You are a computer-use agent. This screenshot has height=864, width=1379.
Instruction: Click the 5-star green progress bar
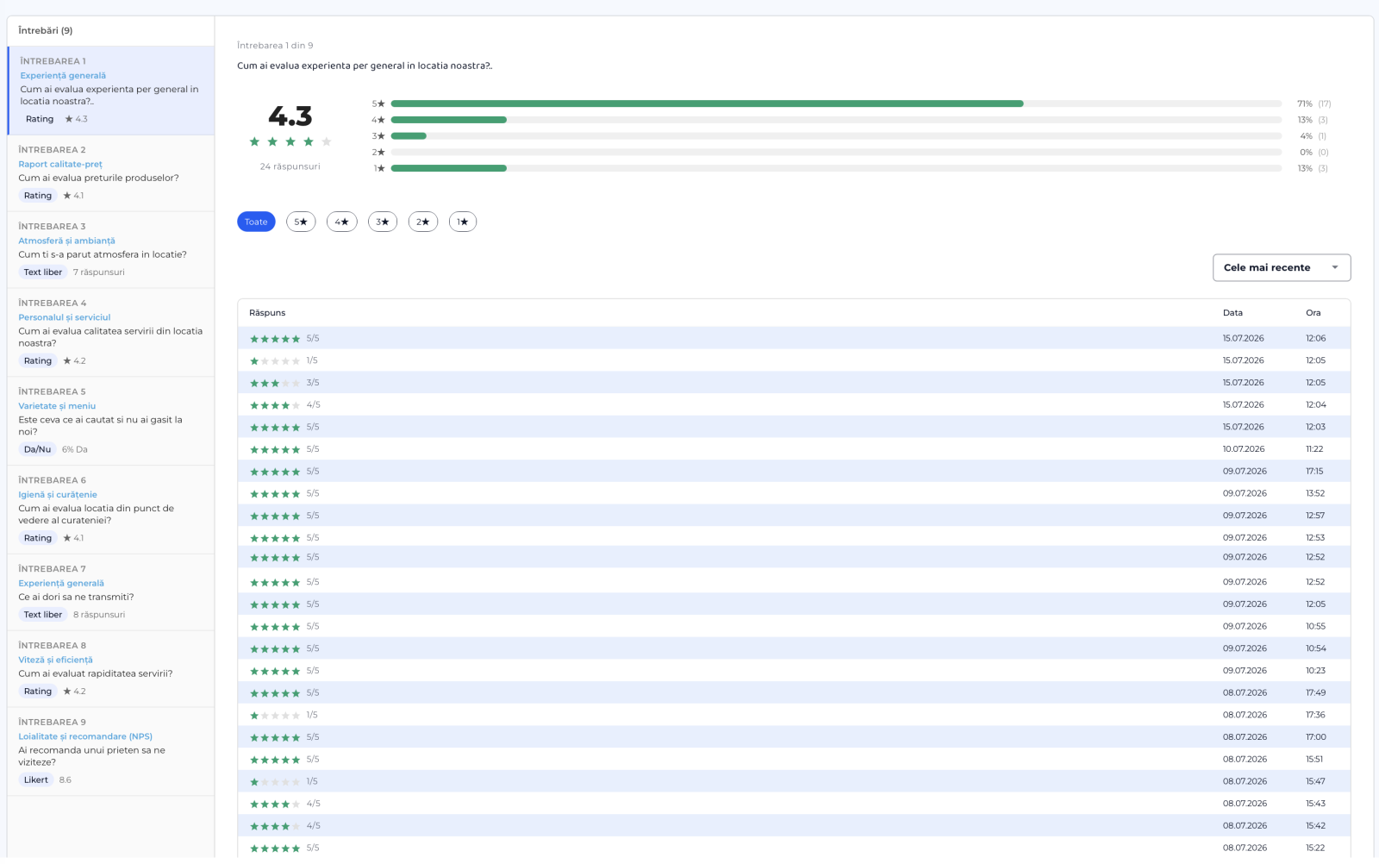[707, 103]
